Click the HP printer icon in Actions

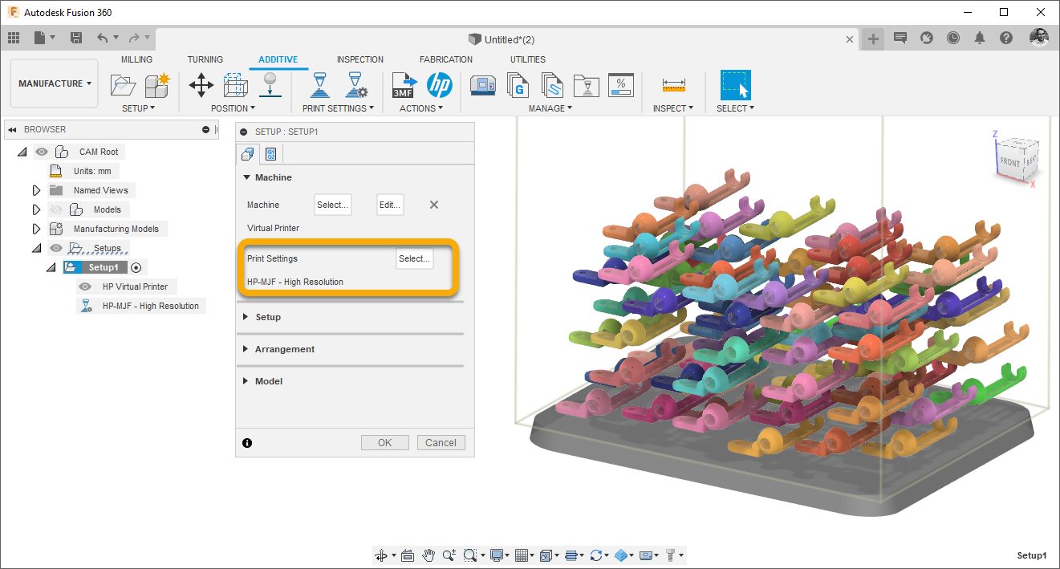[x=439, y=84]
